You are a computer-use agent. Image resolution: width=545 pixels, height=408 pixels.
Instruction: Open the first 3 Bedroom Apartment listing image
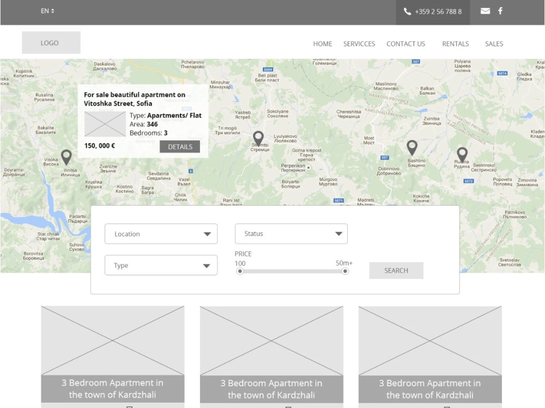tap(113, 341)
